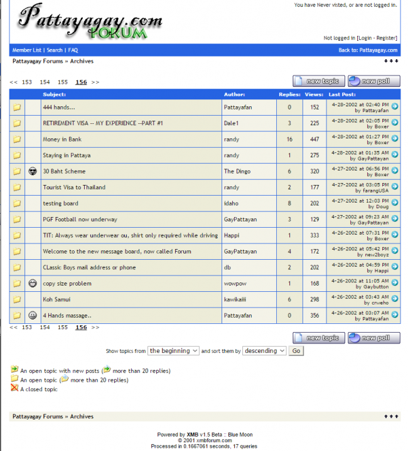Open FAQ in the nav bar
Viewport: 408px width, 451px height.
coord(73,50)
